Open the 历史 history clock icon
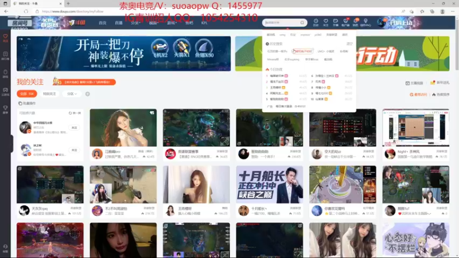459x258 pixels. point(316,22)
